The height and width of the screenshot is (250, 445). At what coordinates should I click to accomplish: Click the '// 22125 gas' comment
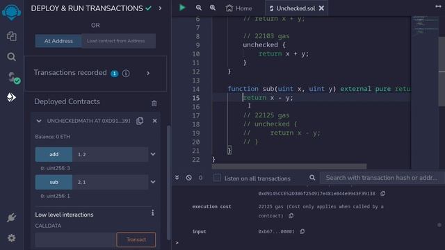[266, 115]
